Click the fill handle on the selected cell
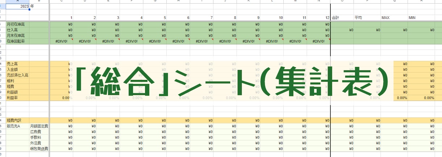The image size is (442, 157). click(29, 9)
